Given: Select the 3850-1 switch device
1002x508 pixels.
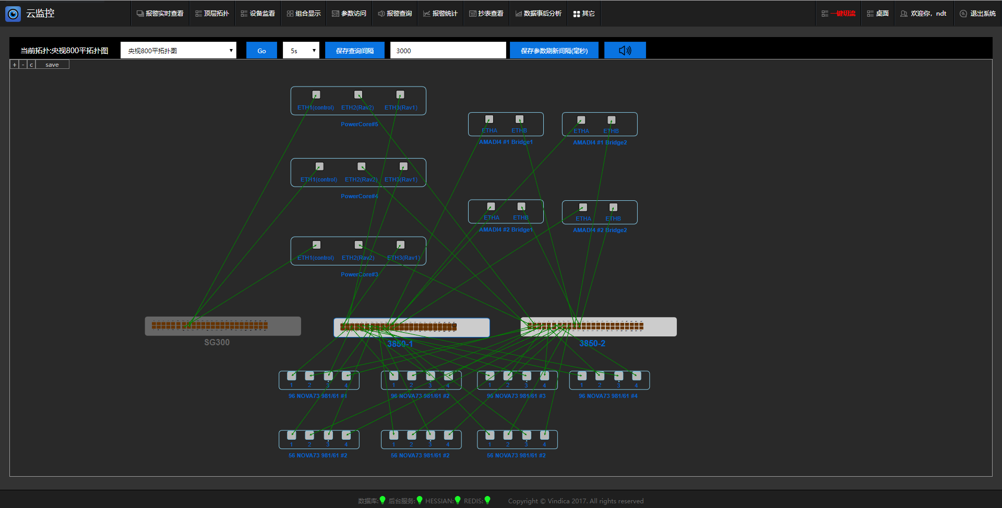Looking at the screenshot, I should coord(411,327).
